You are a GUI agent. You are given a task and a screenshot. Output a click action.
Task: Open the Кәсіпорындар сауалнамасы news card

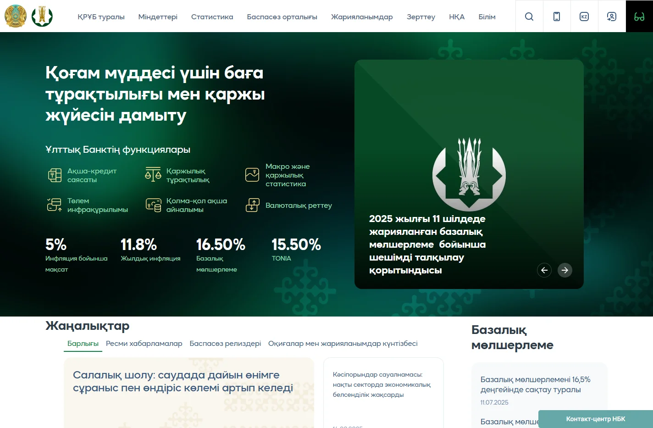382,384
